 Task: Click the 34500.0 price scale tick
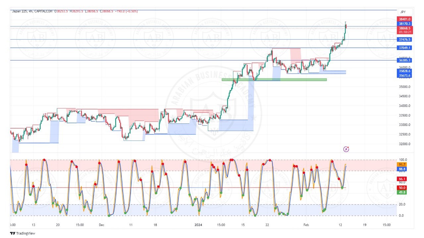pyautogui.click(x=404, y=97)
